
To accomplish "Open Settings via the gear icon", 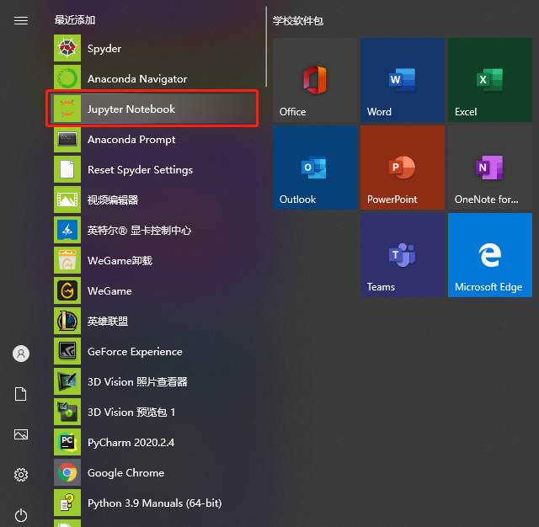I will 21,475.
